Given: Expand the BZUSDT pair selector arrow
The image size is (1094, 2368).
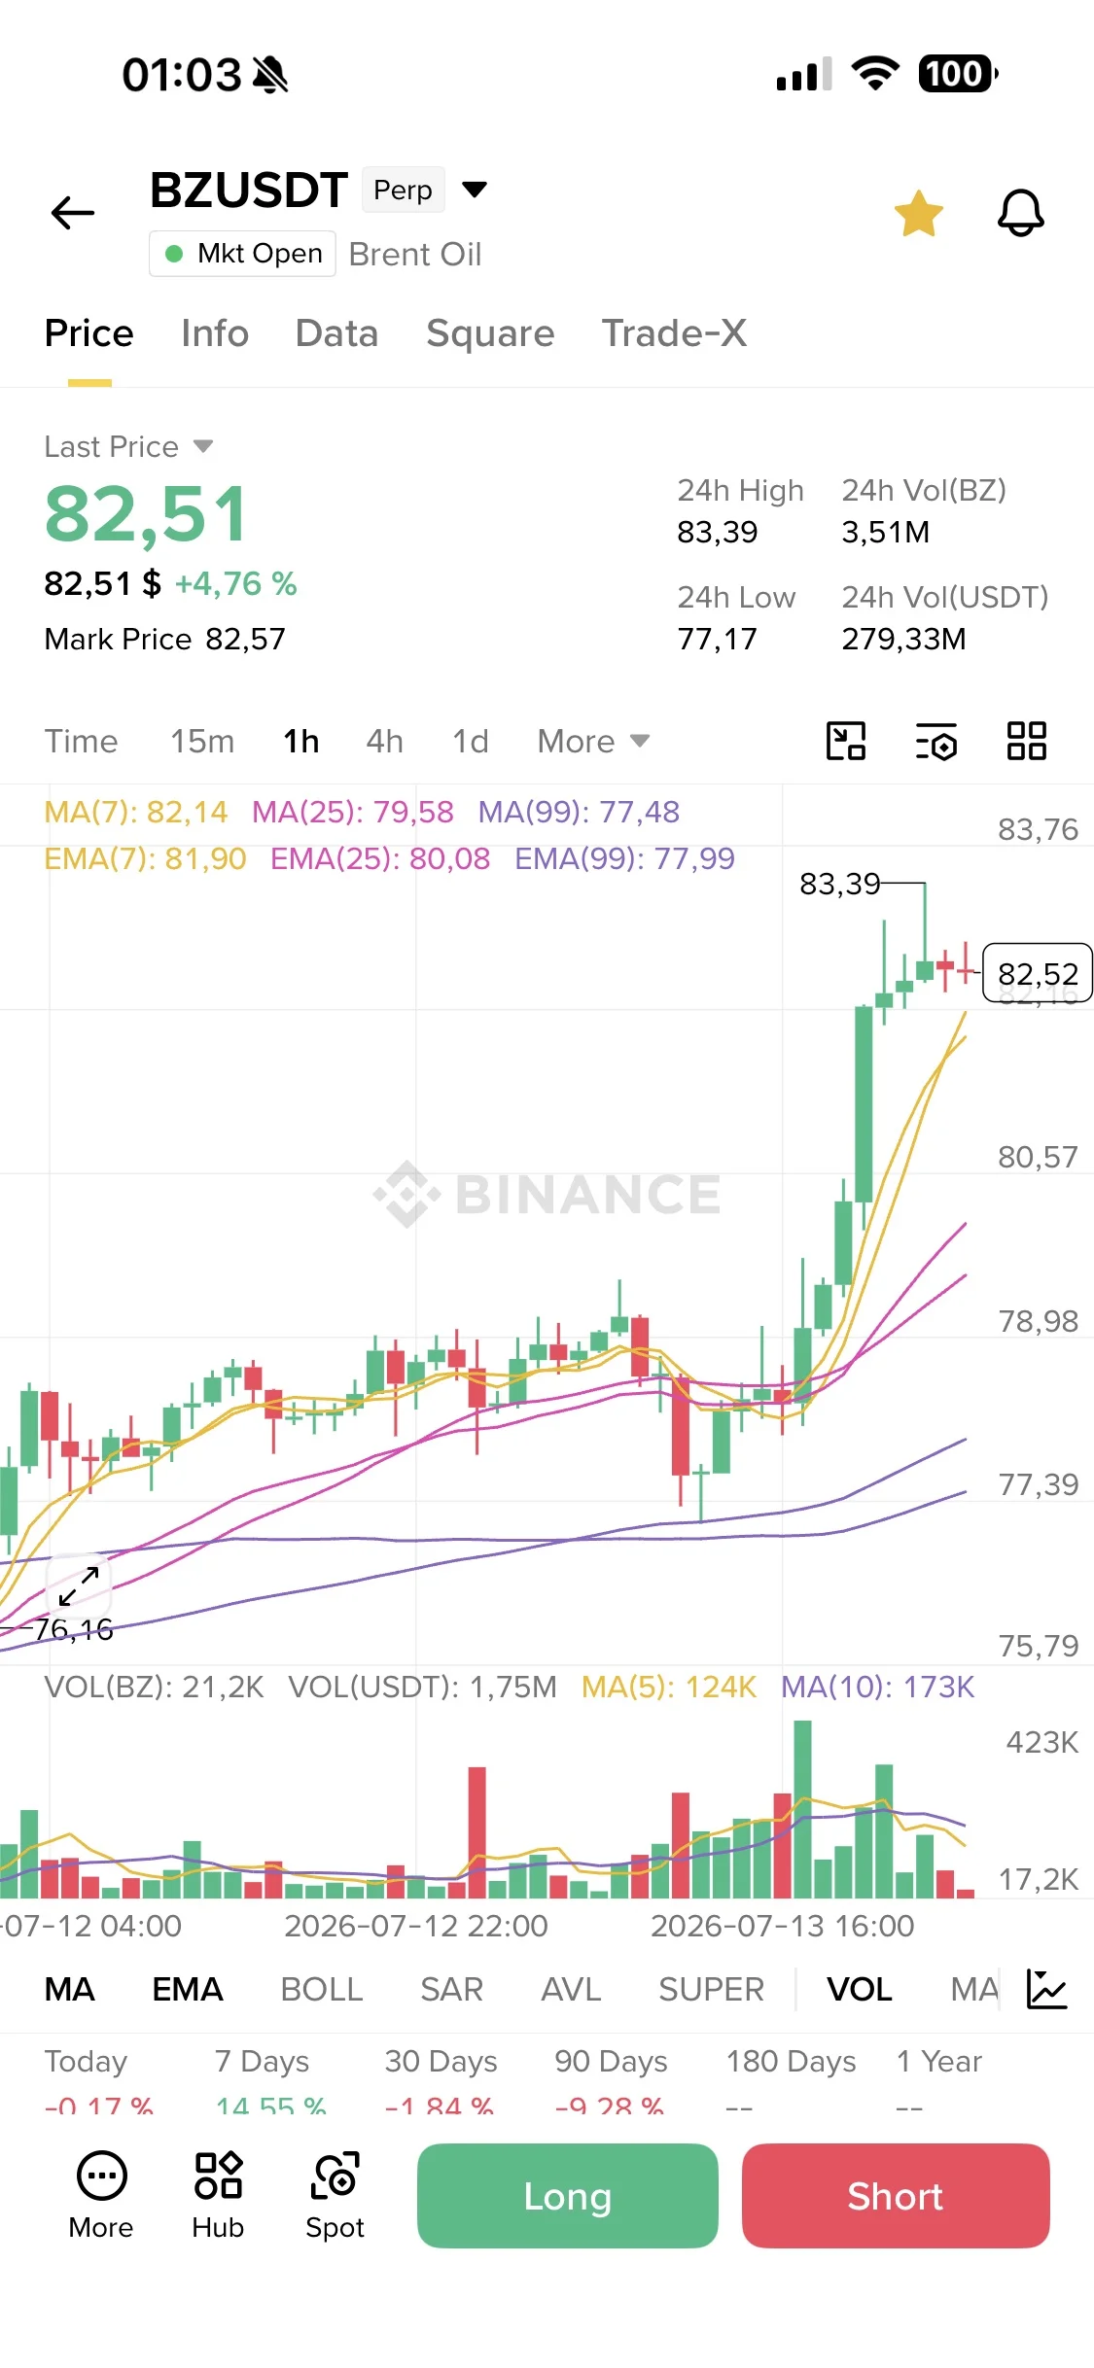Looking at the screenshot, I should point(475,189).
